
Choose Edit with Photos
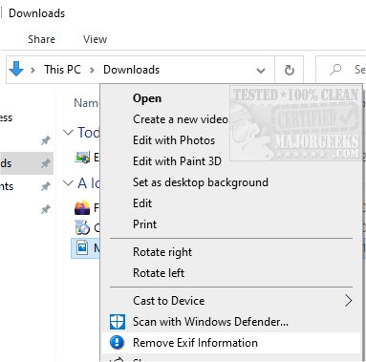(x=174, y=140)
